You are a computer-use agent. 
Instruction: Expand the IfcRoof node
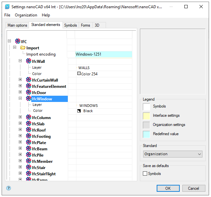20,130
